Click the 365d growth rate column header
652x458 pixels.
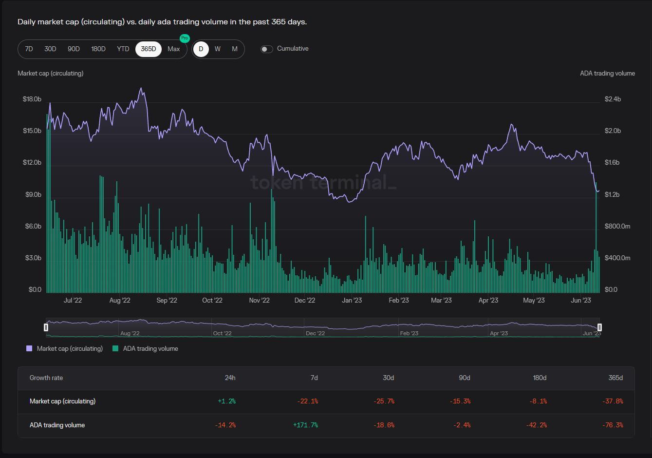pyautogui.click(x=615, y=378)
